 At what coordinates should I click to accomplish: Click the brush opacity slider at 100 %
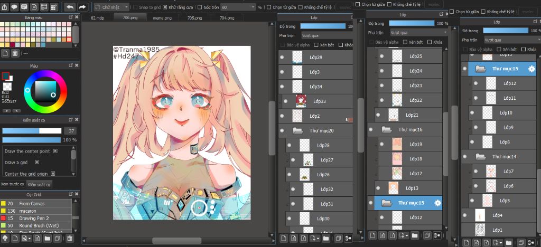pyautogui.click(x=32, y=140)
